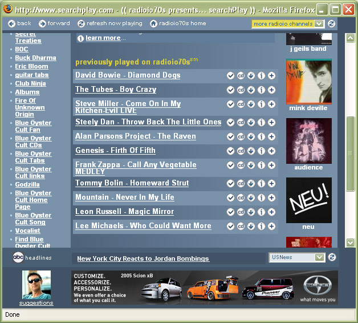This screenshot has height=323, width=358.
Task: Go back using the back toolbar button
Action: coord(19,23)
